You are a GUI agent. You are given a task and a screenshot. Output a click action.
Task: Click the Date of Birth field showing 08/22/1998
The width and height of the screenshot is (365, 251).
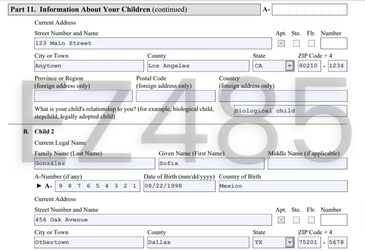pos(179,186)
